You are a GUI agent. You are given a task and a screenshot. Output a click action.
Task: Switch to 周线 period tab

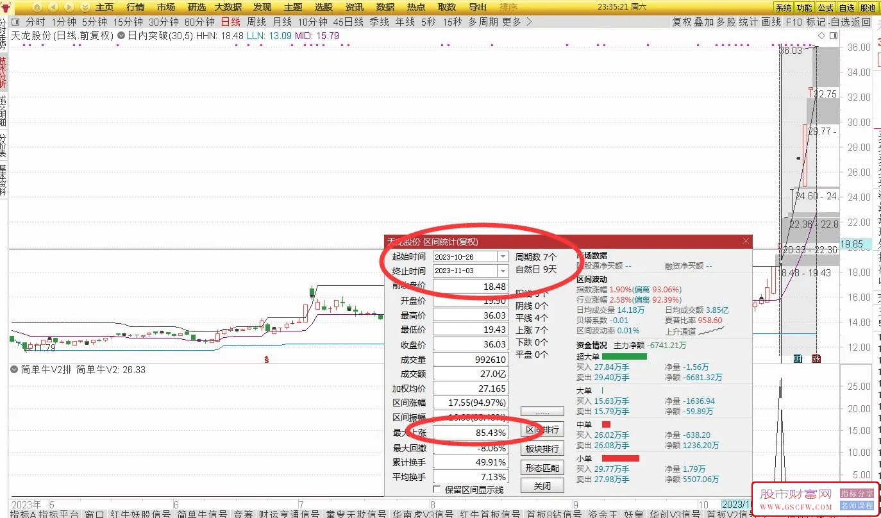click(x=256, y=22)
